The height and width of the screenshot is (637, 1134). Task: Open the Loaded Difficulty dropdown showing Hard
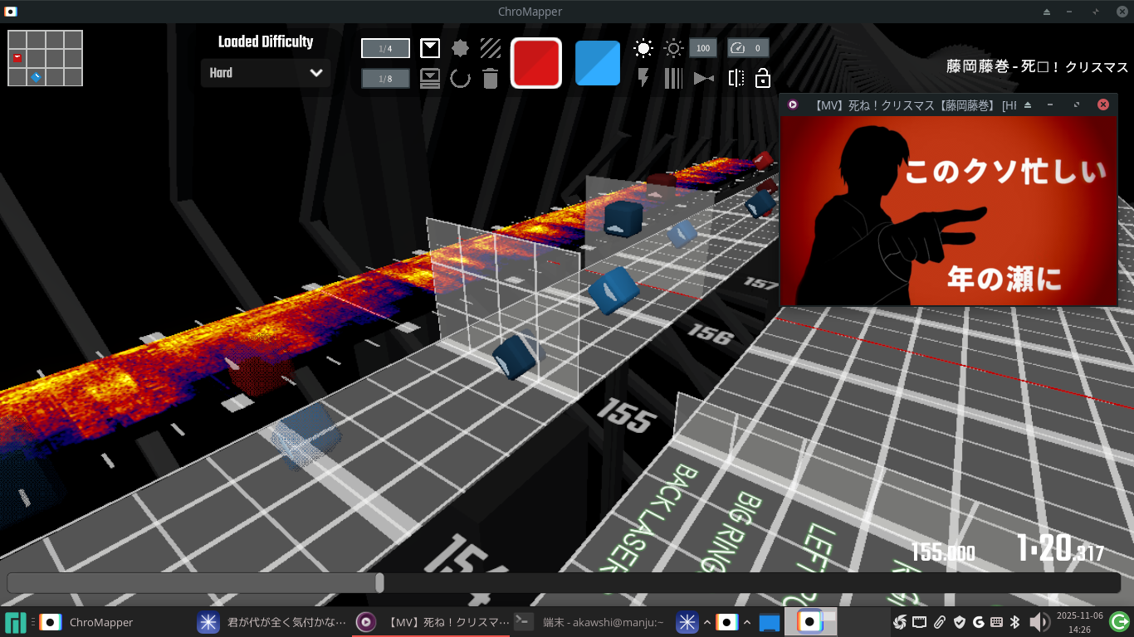pyautogui.click(x=266, y=73)
